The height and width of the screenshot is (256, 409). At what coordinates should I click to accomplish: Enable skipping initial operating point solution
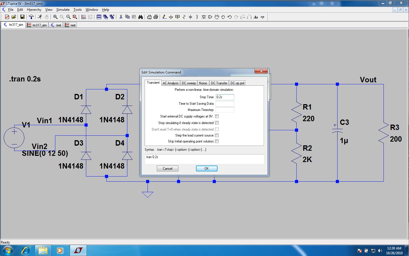217,141
